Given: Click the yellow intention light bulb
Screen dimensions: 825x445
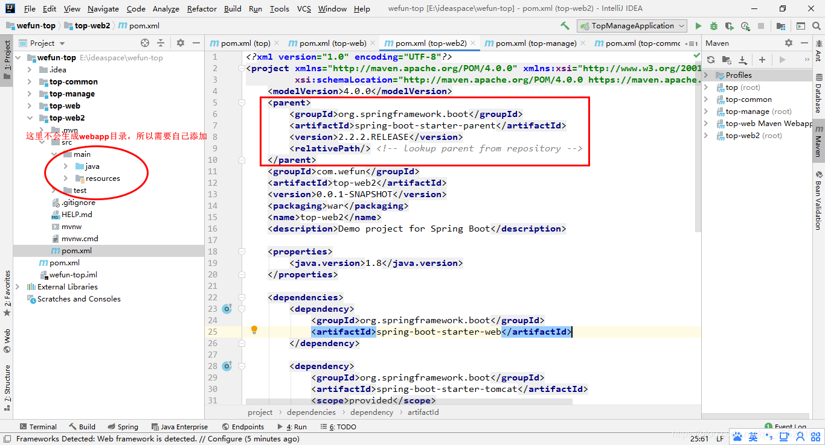Looking at the screenshot, I should (x=254, y=330).
